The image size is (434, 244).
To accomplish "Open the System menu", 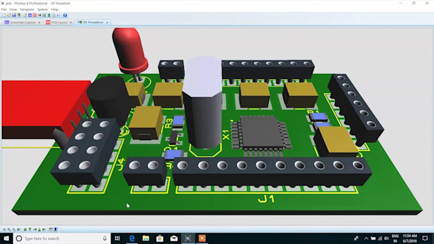I will [42, 10].
